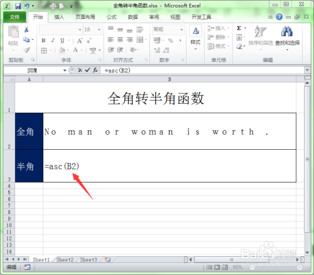Image resolution: width=314 pixels, height=275 pixels.
Task: Click the Percent Style icon
Action: tap(171, 40)
